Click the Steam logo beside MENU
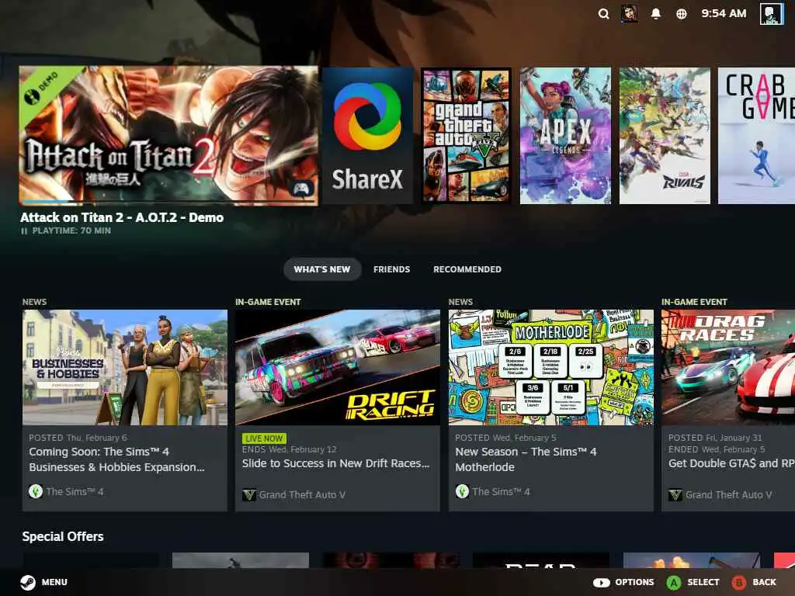The image size is (795, 596). click(x=28, y=582)
